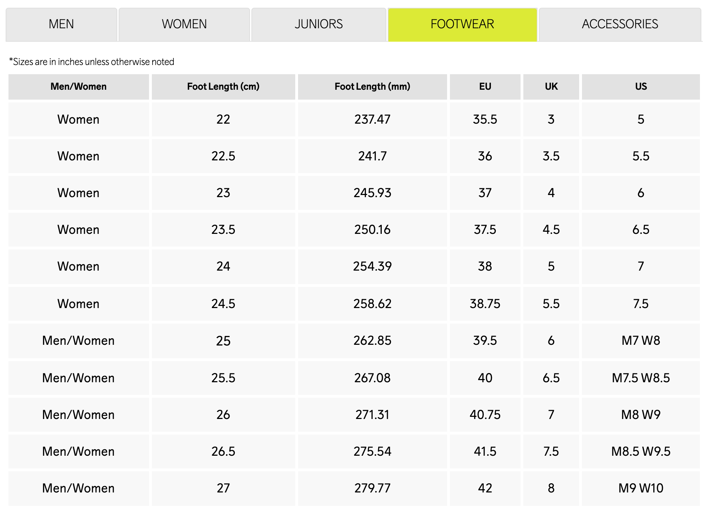The height and width of the screenshot is (508, 719).
Task: Click the 26.5 cm foot length cell
Action: (x=223, y=451)
